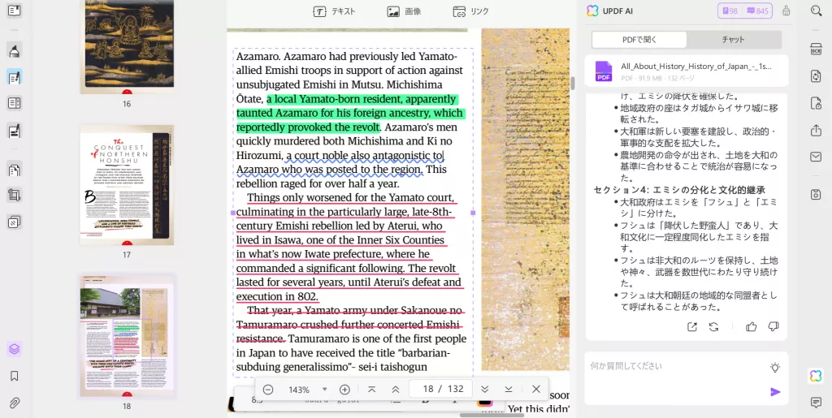Select the Crop Pages tool
This screenshot has height=418, width=832.
point(15,196)
